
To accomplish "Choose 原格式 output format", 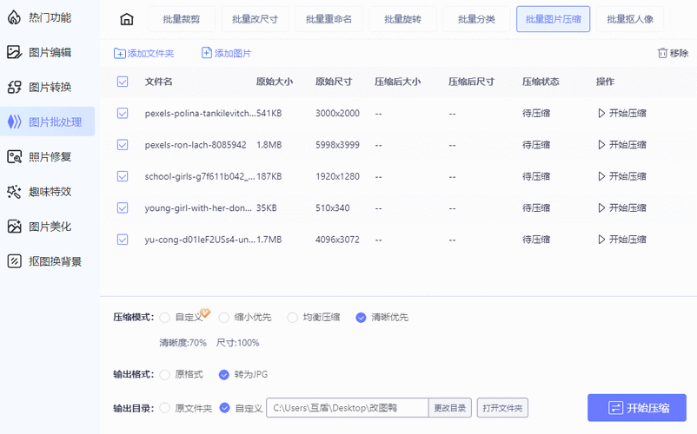I will 163,374.
